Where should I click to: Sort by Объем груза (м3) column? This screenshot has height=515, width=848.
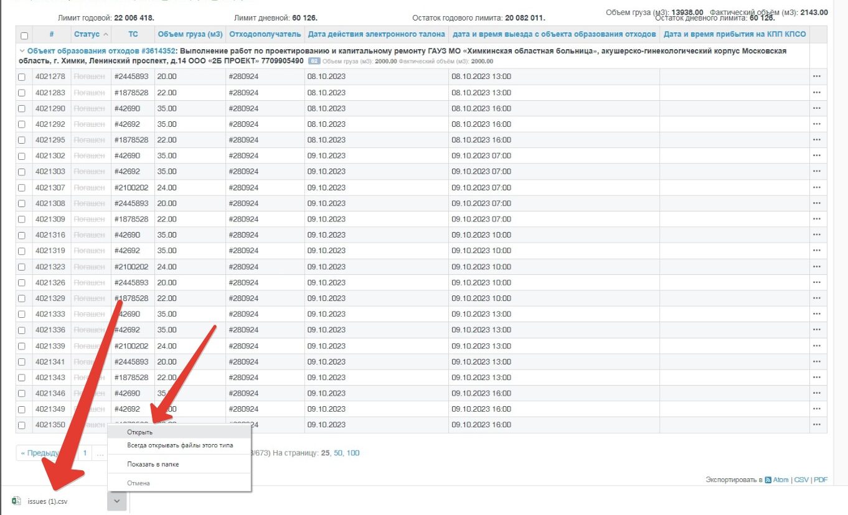click(x=190, y=34)
